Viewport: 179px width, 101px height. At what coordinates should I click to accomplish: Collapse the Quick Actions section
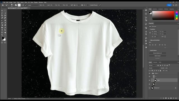149,50
